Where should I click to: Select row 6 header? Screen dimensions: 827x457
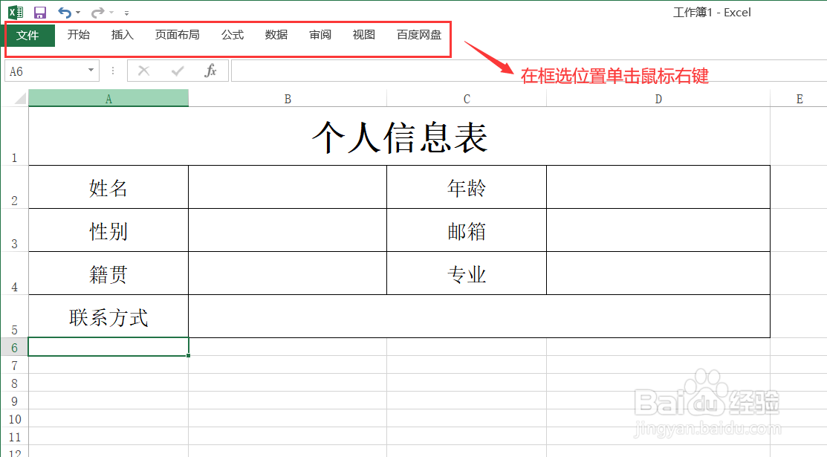click(14, 347)
